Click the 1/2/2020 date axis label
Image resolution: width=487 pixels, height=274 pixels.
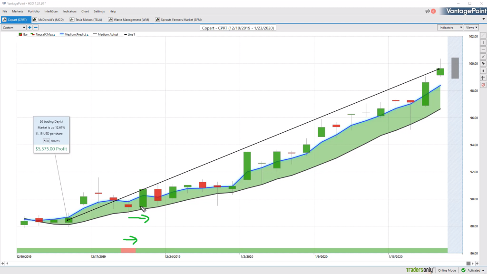pyautogui.click(x=247, y=256)
